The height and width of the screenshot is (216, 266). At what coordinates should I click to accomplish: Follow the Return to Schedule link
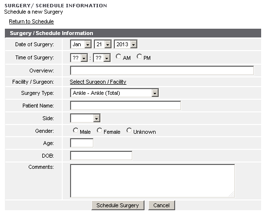(32, 21)
